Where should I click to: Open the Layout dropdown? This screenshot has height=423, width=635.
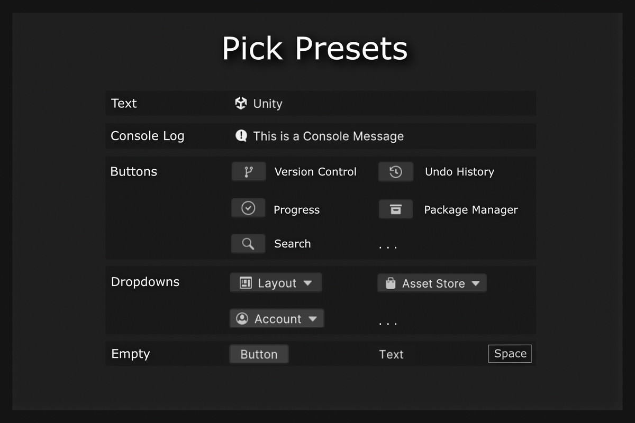(x=275, y=282)
